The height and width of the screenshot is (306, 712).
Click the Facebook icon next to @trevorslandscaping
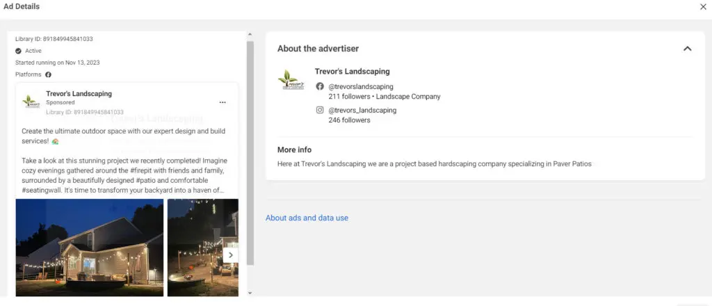click(320, 86)
